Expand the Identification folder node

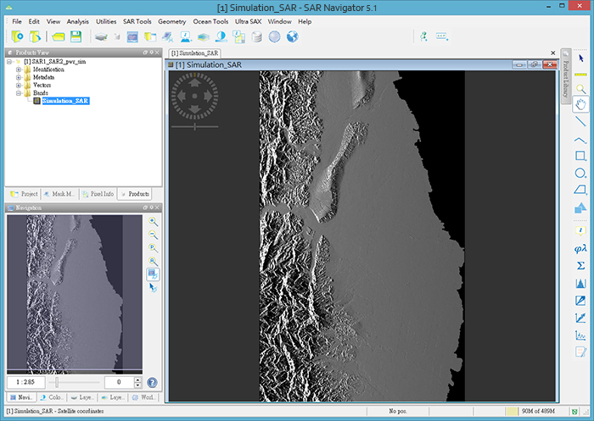coord(19,69)
